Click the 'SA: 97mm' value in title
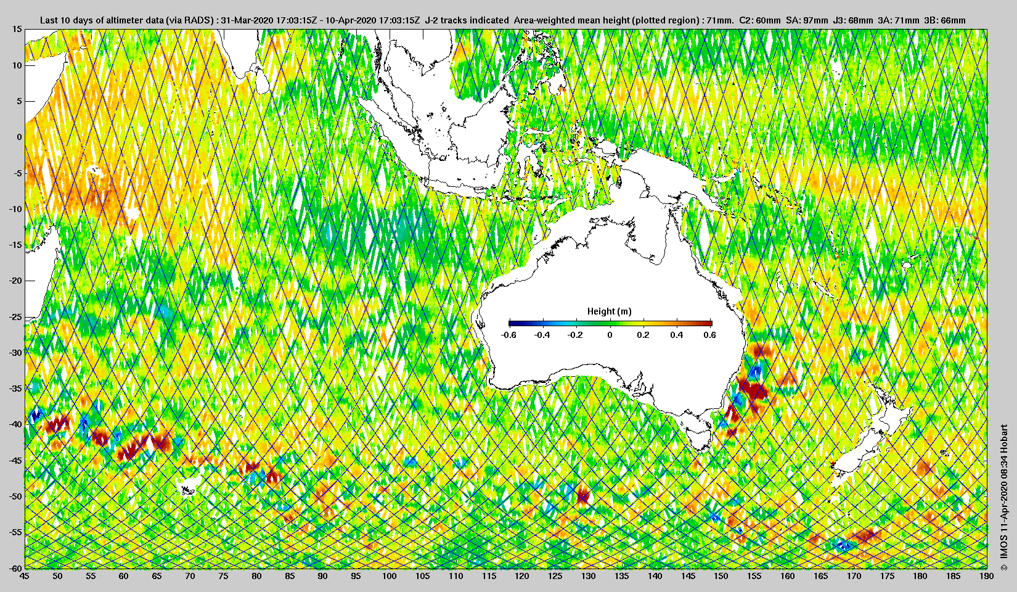The width and height of the screenshot is (1017, 592). click(807, 20)
